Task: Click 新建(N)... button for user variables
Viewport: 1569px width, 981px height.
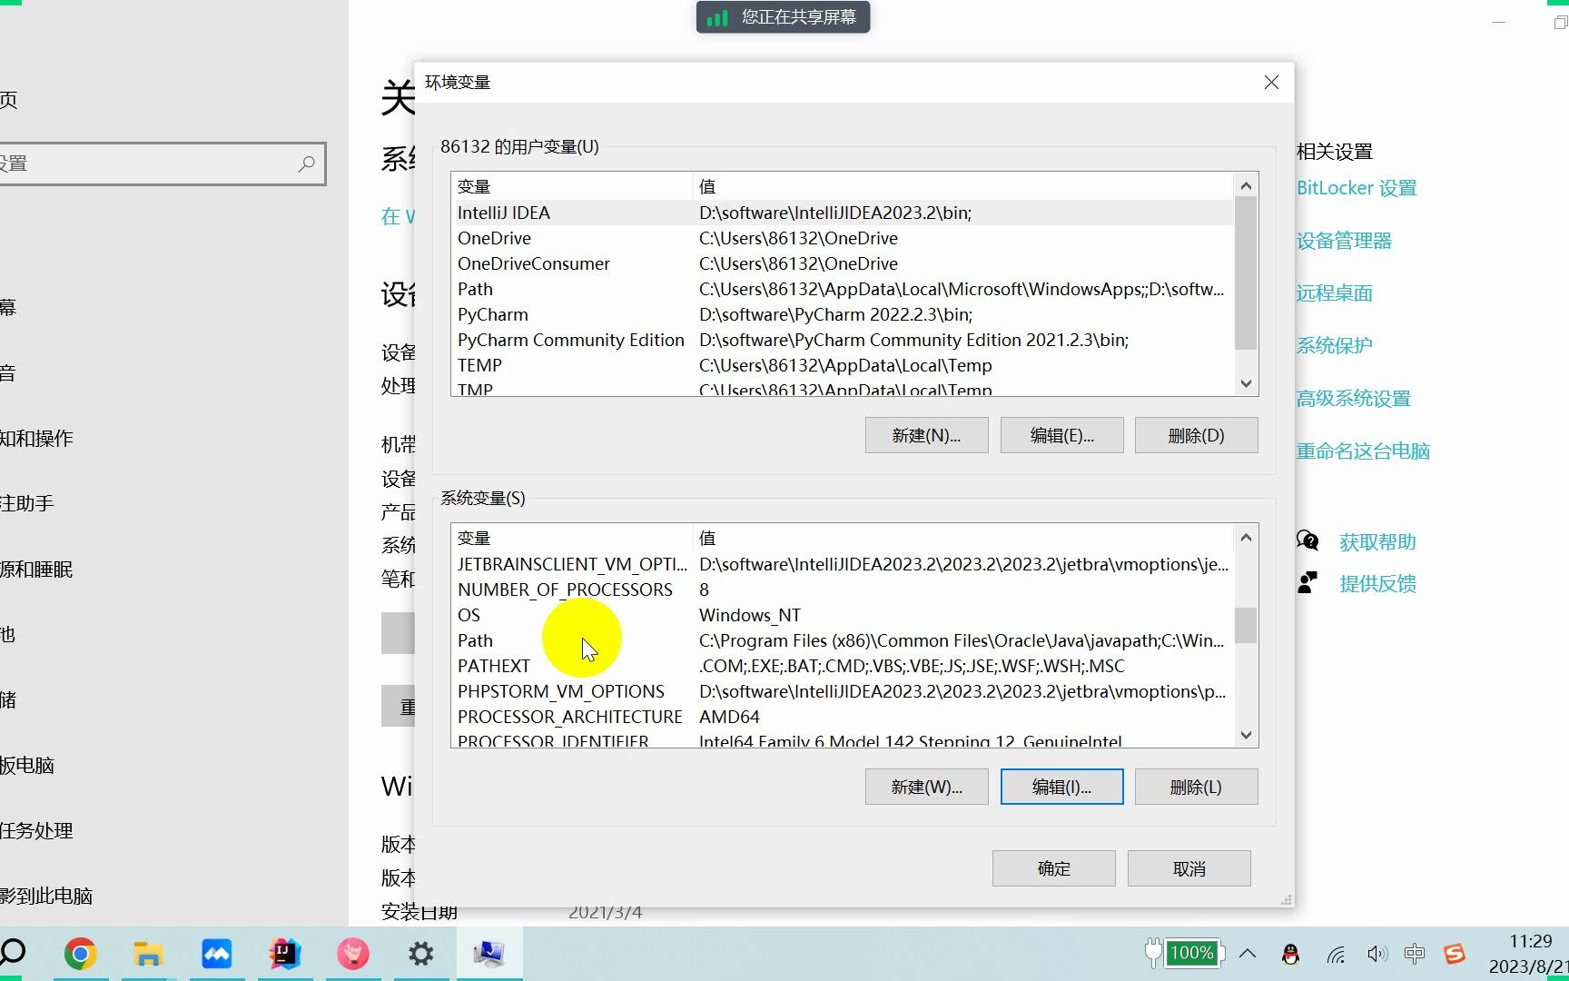Action: 926,435
